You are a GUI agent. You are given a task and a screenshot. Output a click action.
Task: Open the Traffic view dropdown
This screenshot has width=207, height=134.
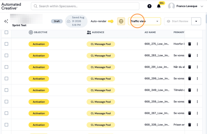[x=144, y=21]
